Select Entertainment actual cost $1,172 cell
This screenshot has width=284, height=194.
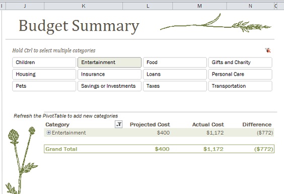pos(215,133)
